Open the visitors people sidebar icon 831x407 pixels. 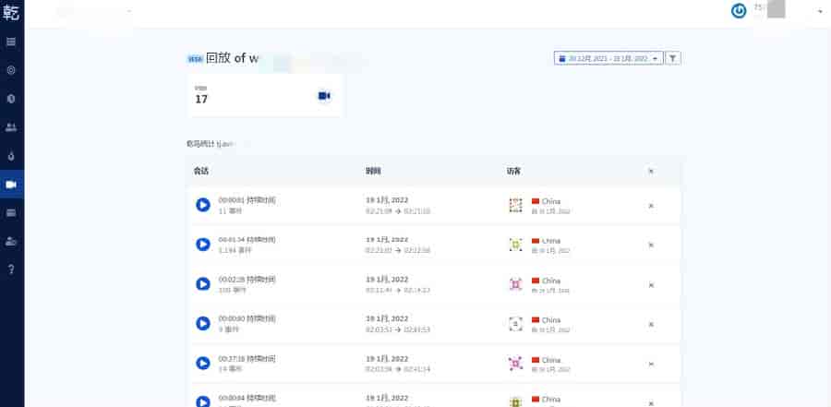point(11,127)
